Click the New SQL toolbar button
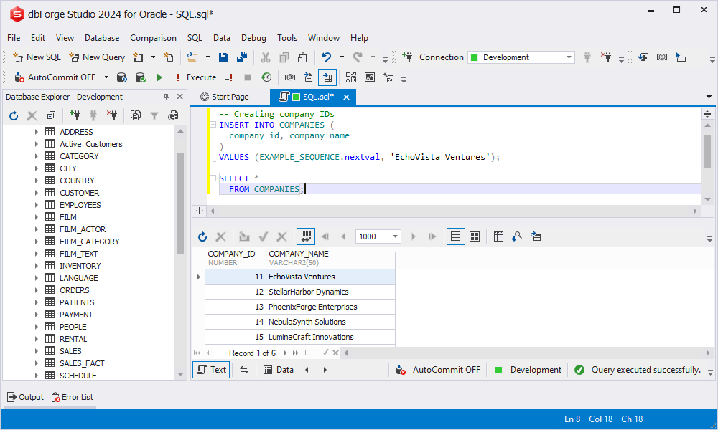The image size is (718, 430). 37,57
